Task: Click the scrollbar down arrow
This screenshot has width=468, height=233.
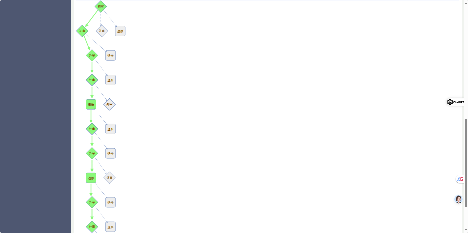Action: coord(466,230)
